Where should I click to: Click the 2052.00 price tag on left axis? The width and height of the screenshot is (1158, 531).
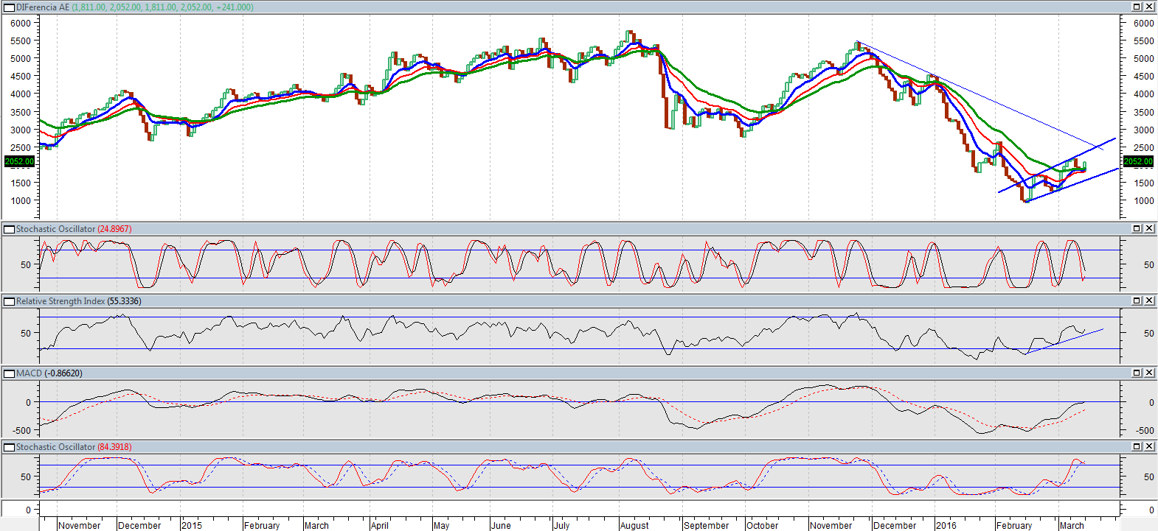[19, 161]
